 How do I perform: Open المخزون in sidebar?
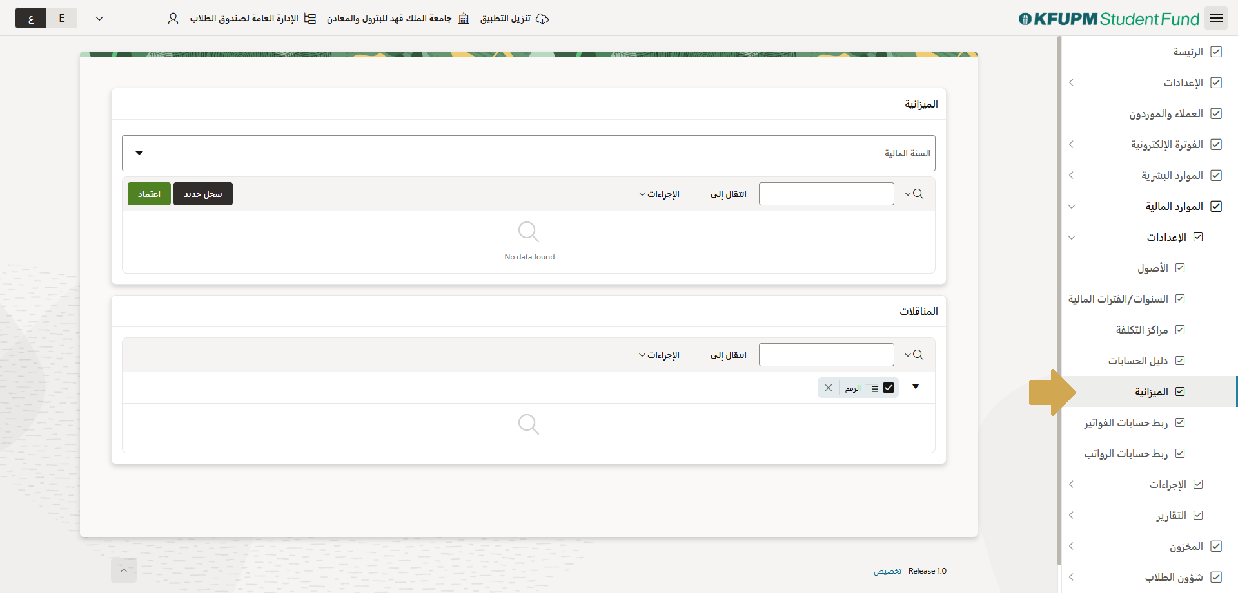tap(1186, 546)
